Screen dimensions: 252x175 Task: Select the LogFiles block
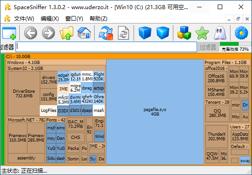[x=48, y=111]
